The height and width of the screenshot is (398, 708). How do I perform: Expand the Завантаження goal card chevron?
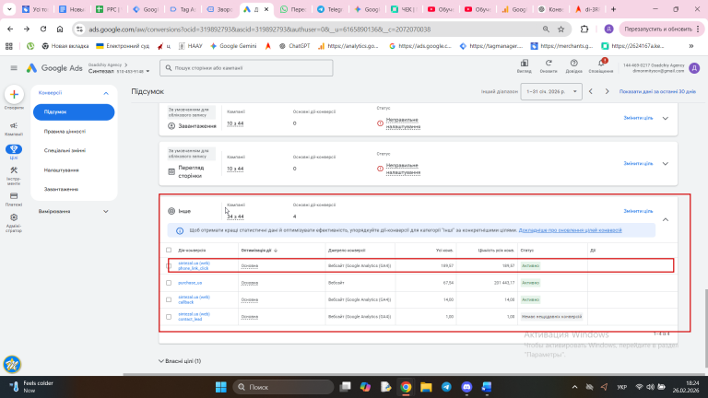(665, 118)
